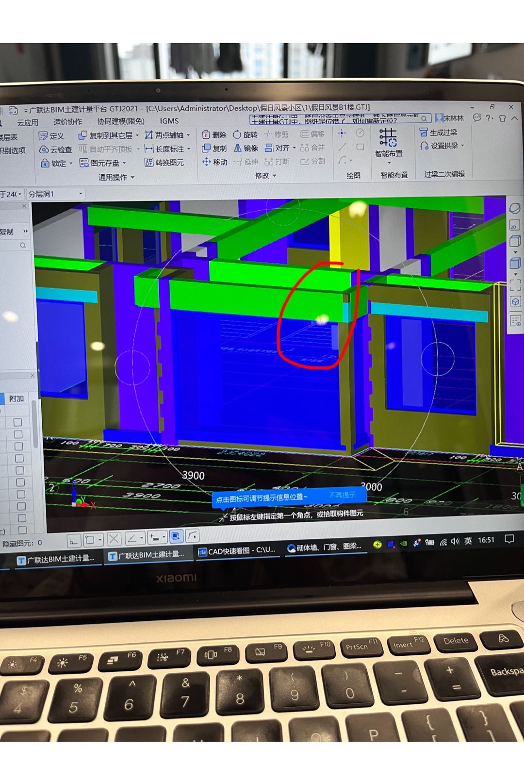Click the 锁定 lock icon

[45, 163]
